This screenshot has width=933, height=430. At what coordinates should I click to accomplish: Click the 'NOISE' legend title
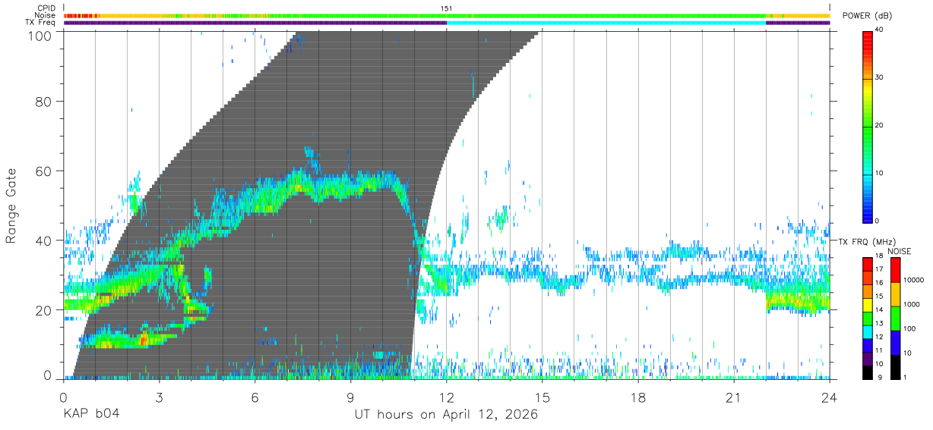tap(899, 251)
